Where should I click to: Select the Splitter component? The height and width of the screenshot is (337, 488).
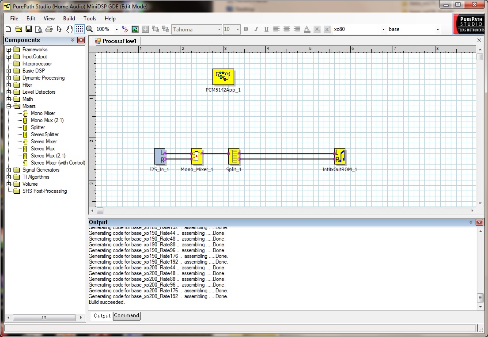point(38,127)
